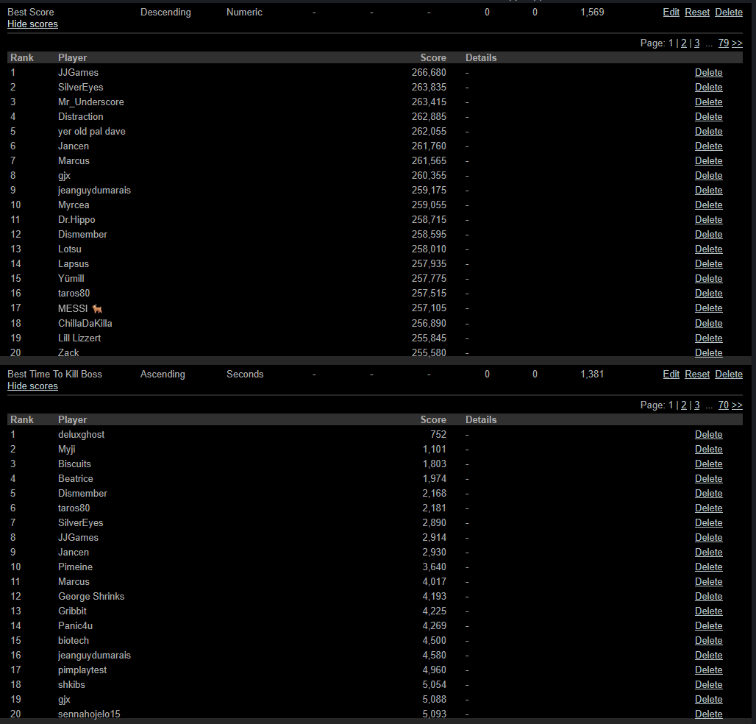Reset Best Time To Kill Boss leaderboard
The image size is (756, 724).
point(697,375)
